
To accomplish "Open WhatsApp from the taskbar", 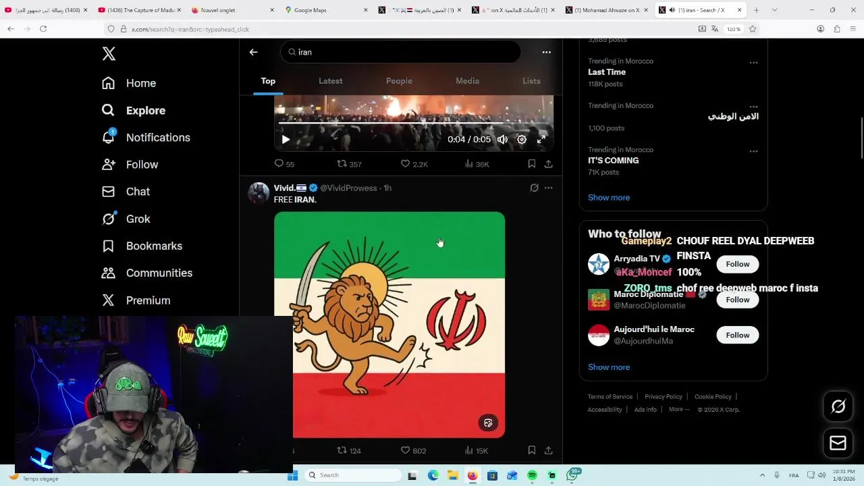I will click(x=572, y=475).
